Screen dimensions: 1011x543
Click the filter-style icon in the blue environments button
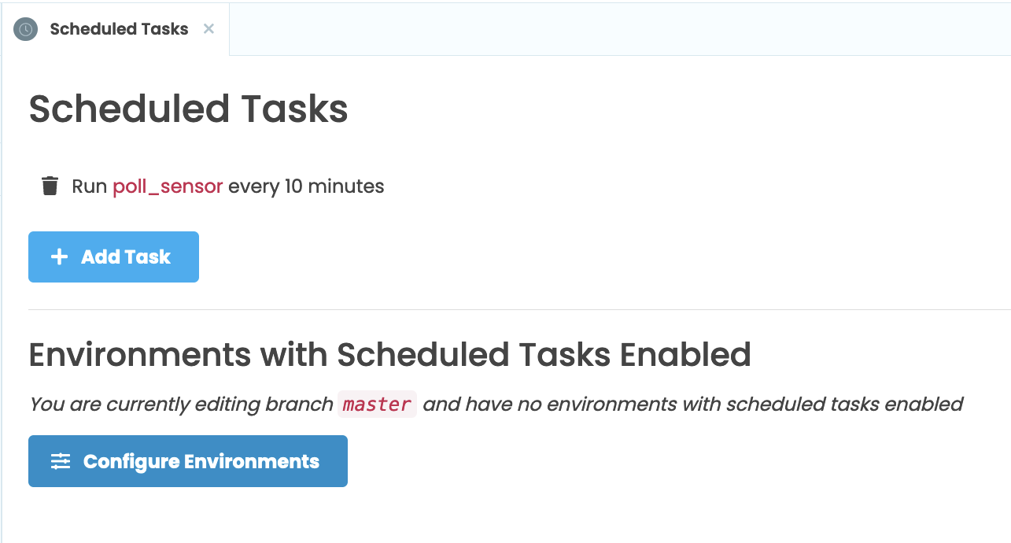[x=61, y=461]
